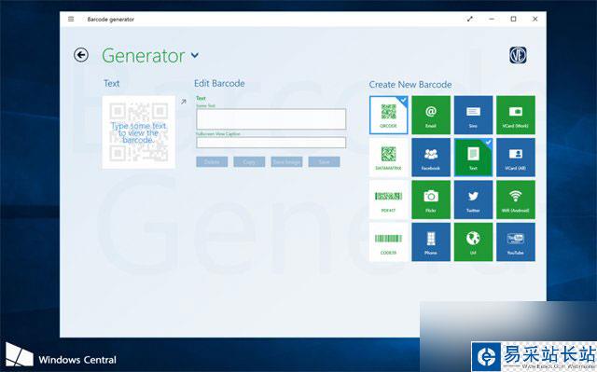This screenshot has width=597, height=372.
Task: Click the Barcode generator window title
Action: tap(110, 20)
